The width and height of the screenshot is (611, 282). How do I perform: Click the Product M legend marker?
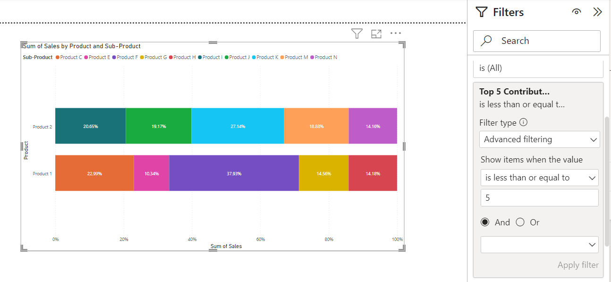point(282,57)
